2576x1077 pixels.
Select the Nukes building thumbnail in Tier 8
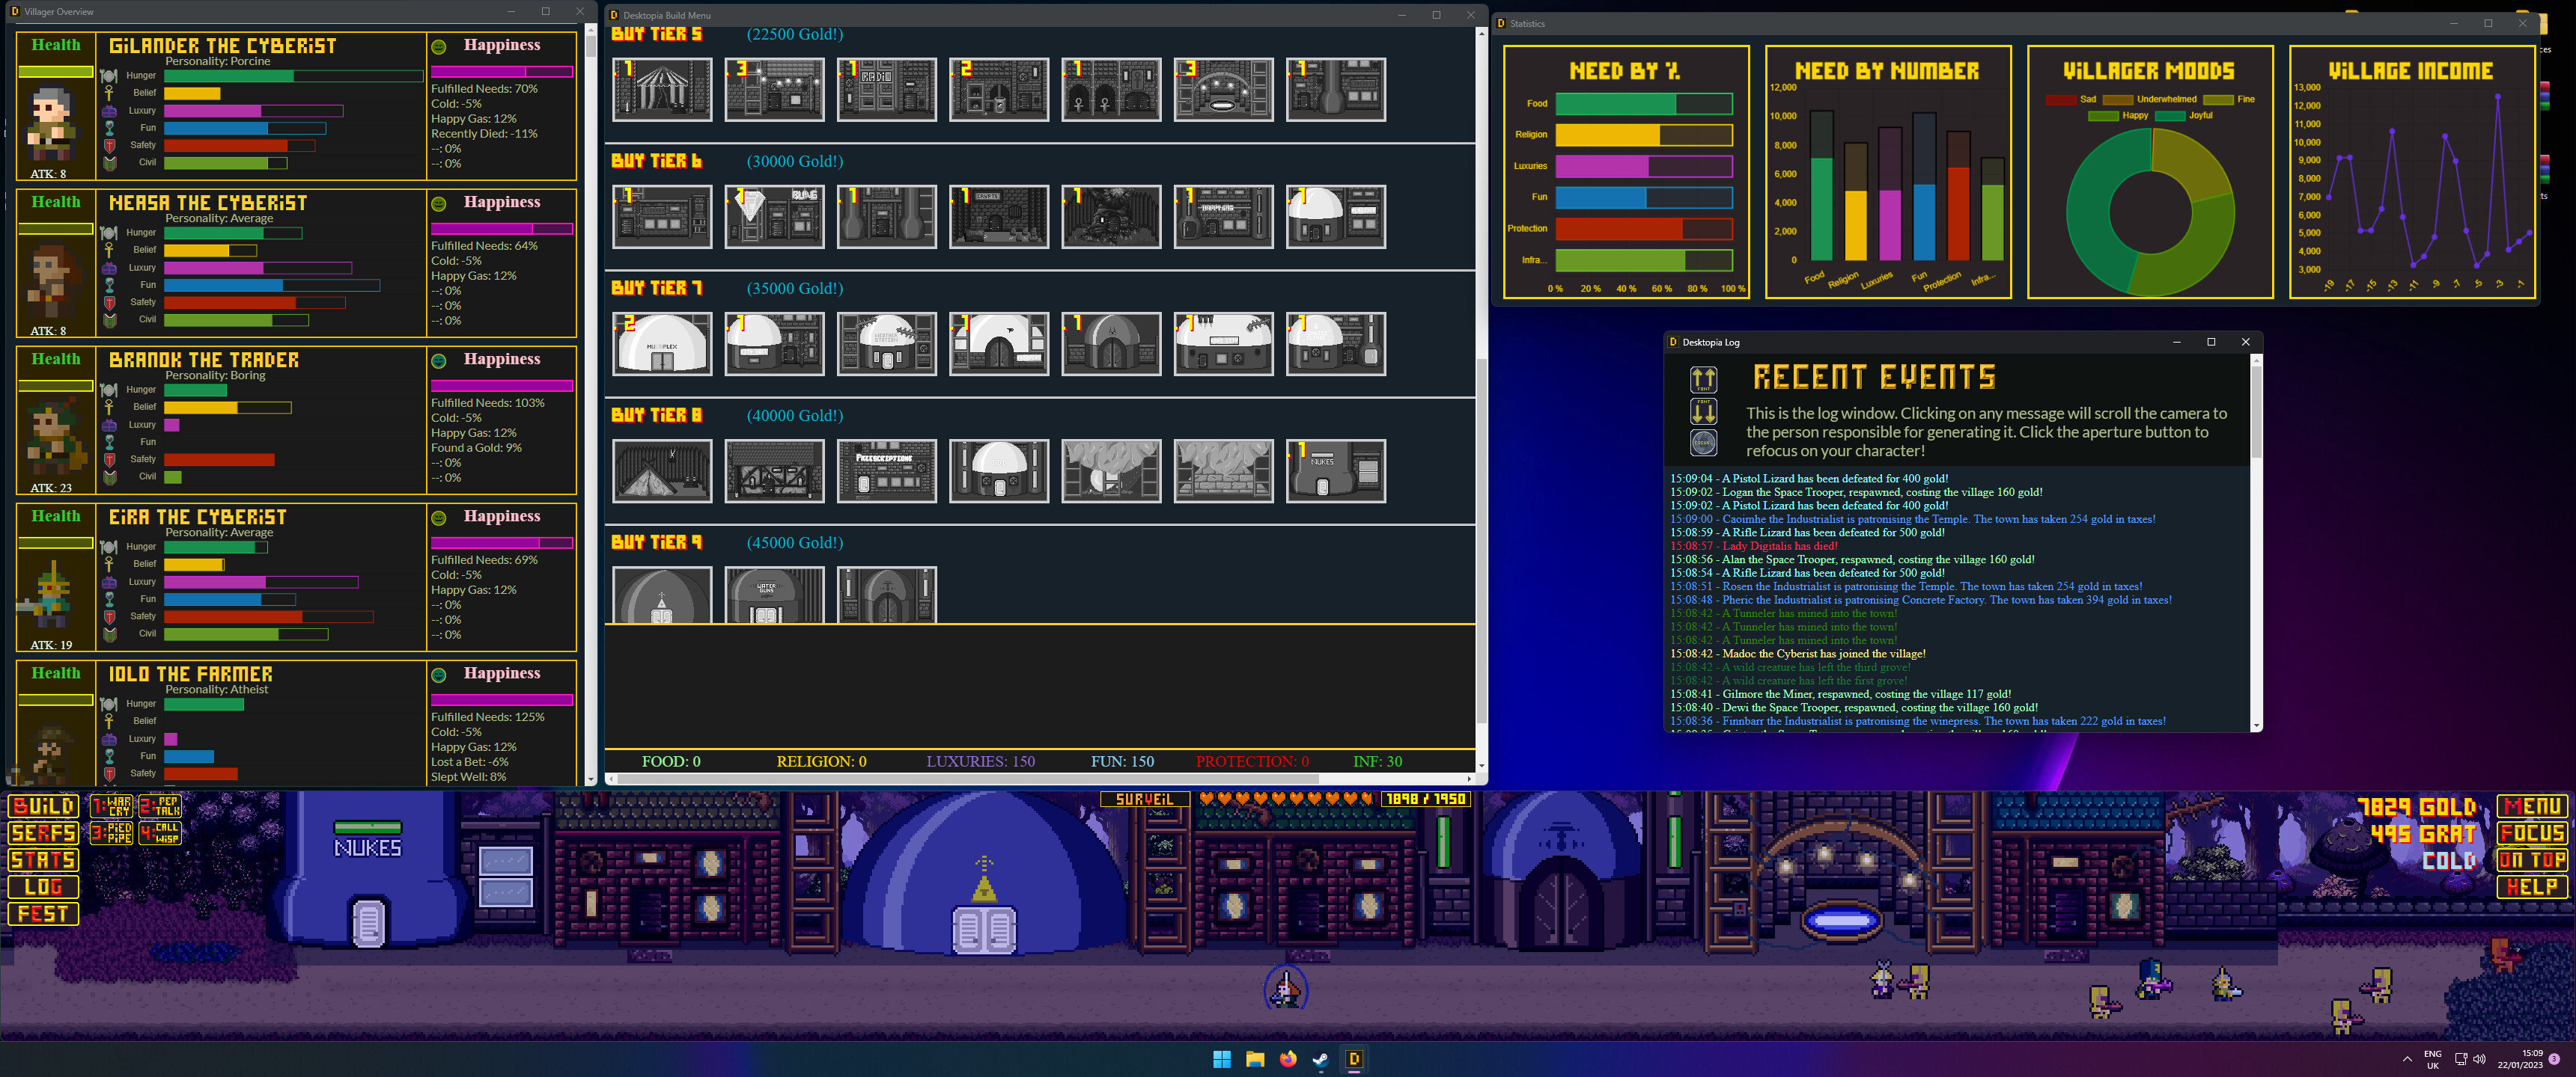click(x=1336, y=470)
